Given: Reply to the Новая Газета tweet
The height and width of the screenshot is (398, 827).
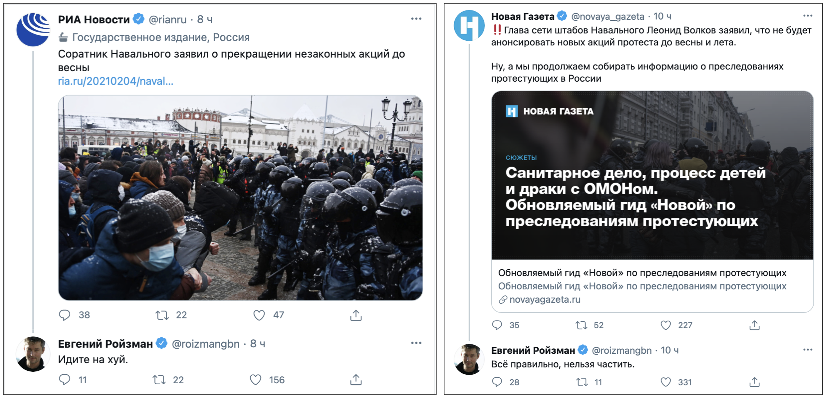Looking at the screenshot, I should pyautogui.click(x=497, y=325).
